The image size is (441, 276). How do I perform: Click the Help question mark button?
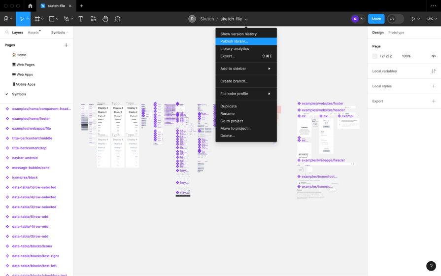pyautogui.click(x=431, y=266)
